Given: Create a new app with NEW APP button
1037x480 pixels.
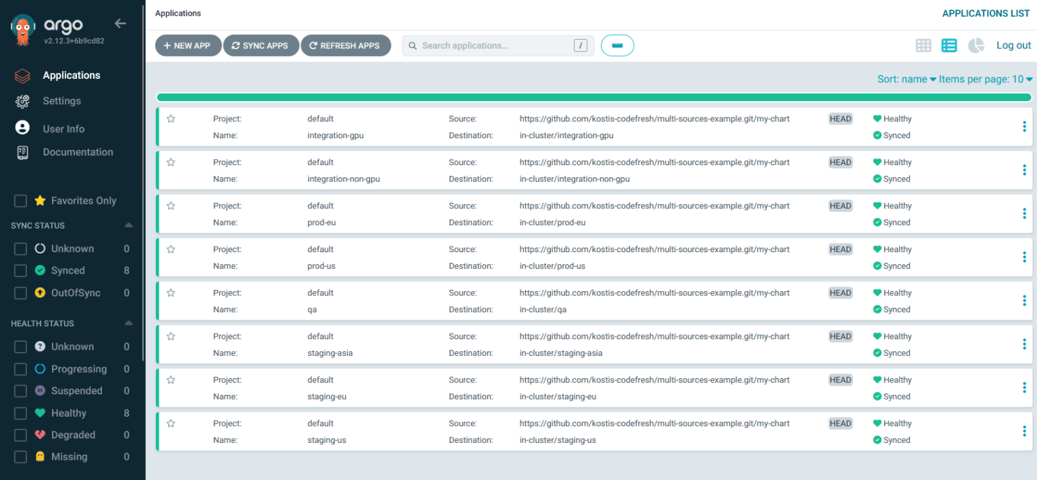Looking at the screenshot, I should [x=188, y=45].
